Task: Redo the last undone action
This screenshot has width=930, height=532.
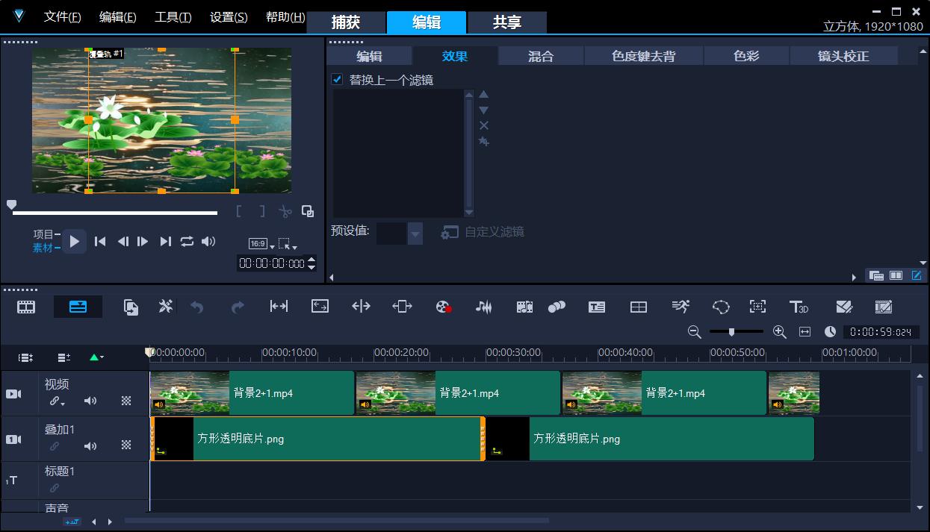Action: pos(238,307)
